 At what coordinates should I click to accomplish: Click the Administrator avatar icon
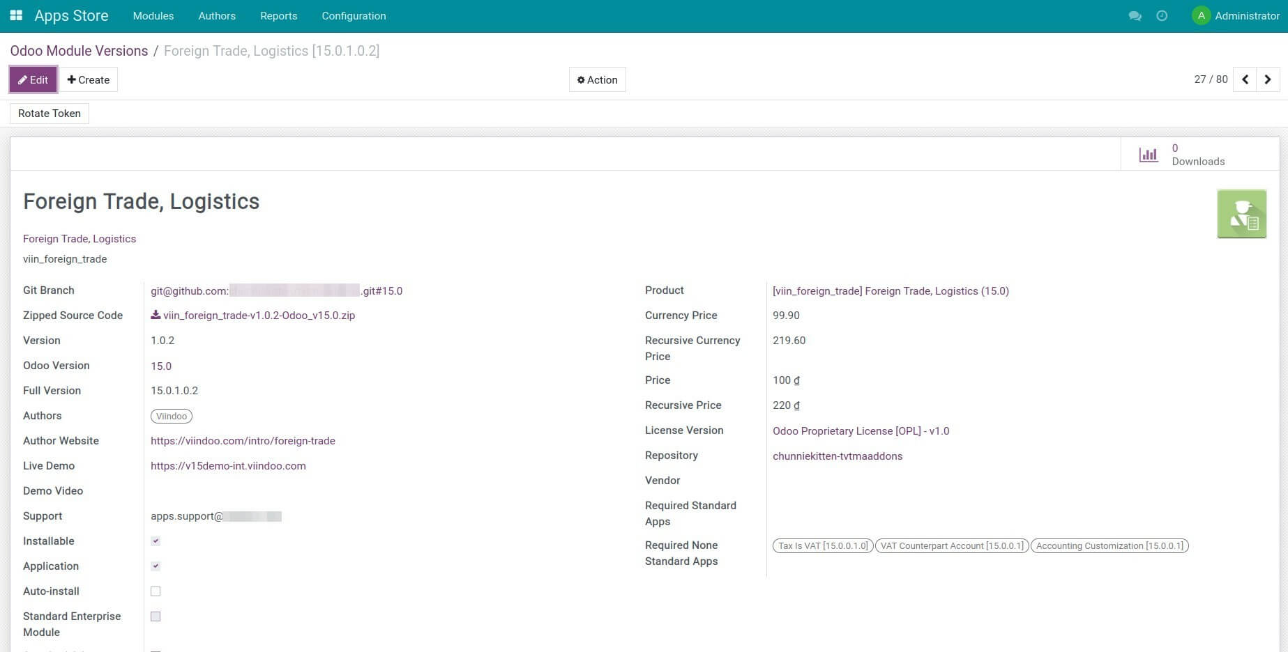coord(1201,16)
